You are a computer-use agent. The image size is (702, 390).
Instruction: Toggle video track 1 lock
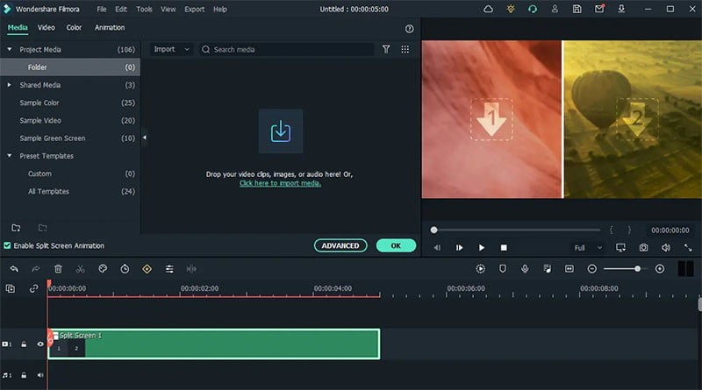coord(24,344)
